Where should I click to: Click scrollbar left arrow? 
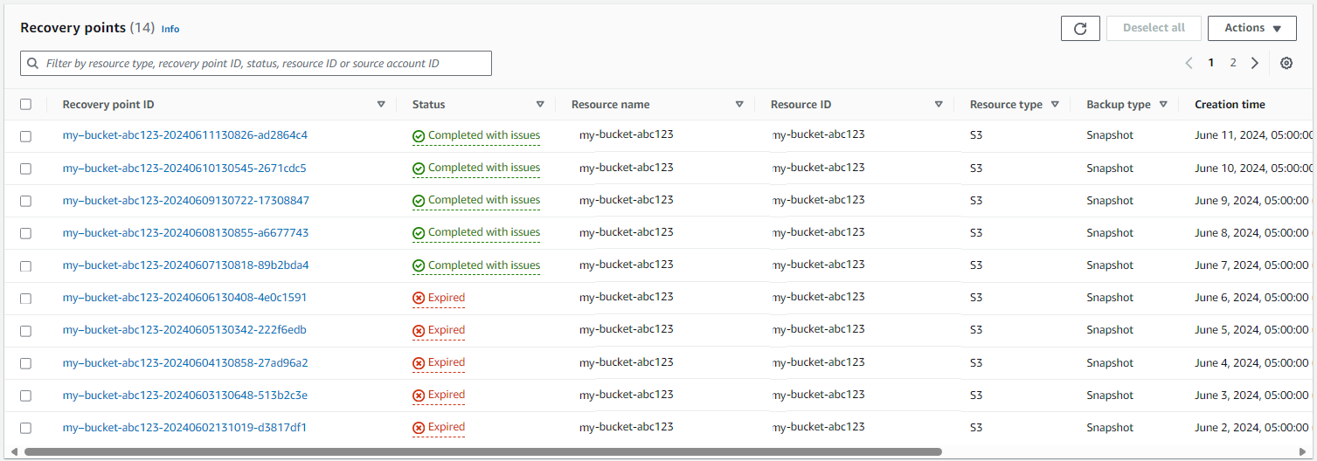point(13,452)
